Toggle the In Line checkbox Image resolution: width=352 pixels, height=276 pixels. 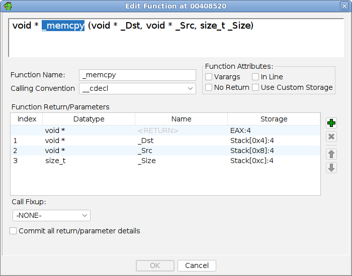(255, 77)
